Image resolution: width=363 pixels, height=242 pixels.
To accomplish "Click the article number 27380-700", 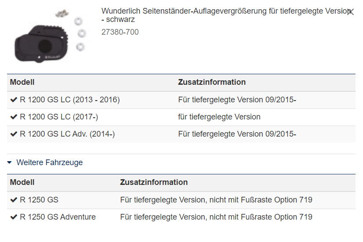I will [120, 32].
